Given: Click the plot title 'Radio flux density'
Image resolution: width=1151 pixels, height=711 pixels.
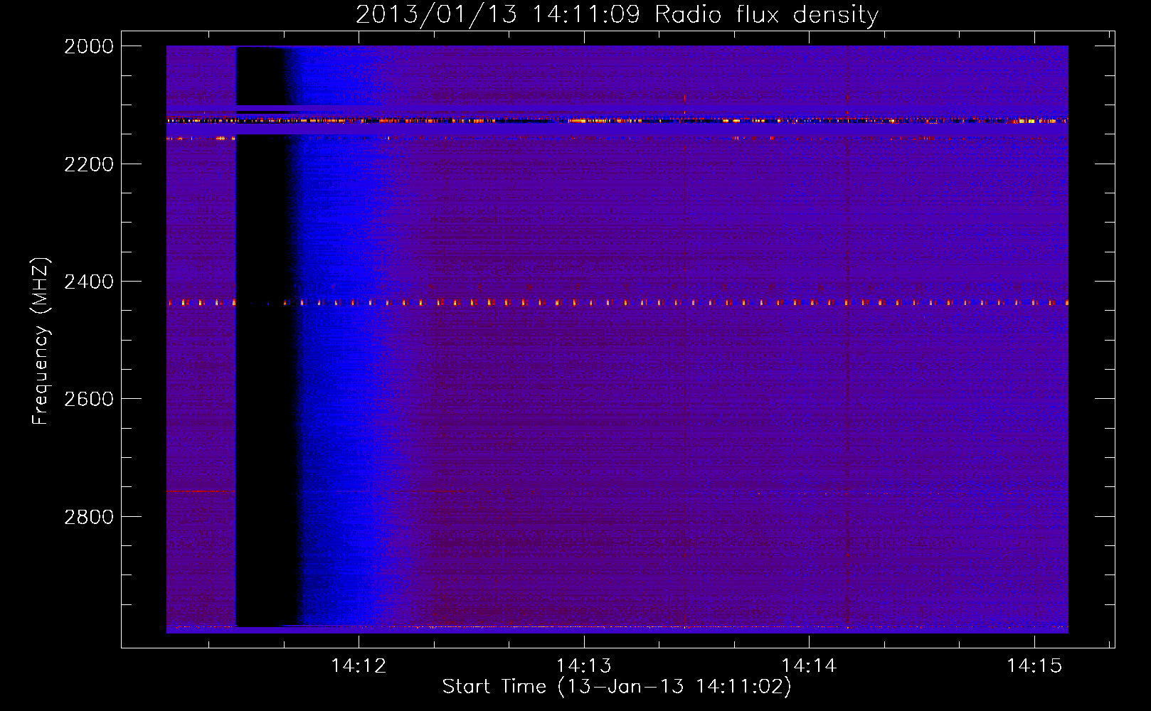Looking at the screenshot, I should [x=767, y=15].
